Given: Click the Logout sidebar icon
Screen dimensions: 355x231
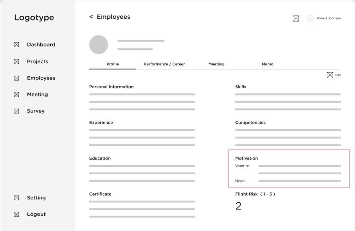Looking at the screenshot, I should tap(16, 214).
